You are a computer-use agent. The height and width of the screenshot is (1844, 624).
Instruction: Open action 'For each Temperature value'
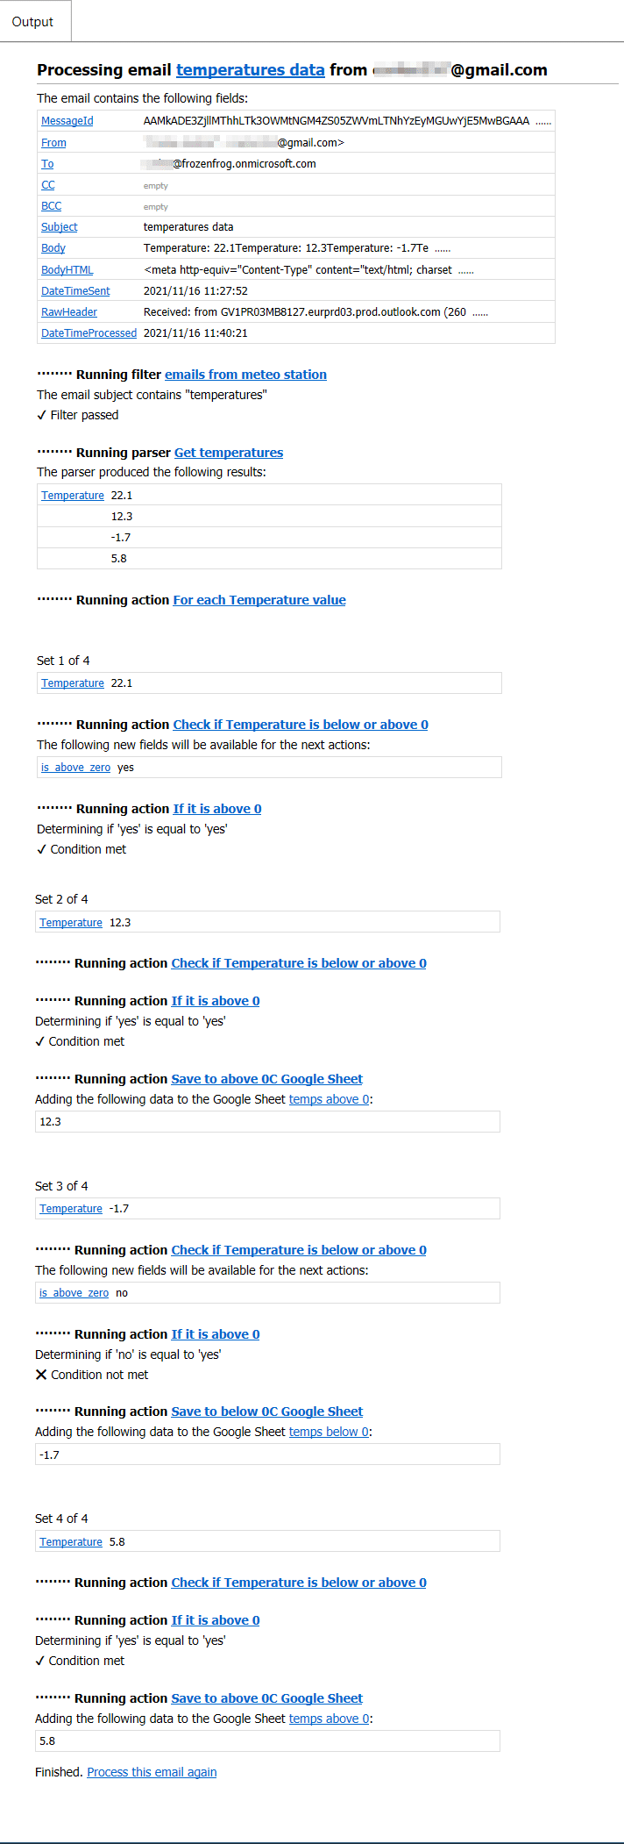[259, 599]
